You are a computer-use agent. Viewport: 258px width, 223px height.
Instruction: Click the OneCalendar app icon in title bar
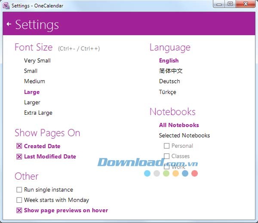point(6,5)
